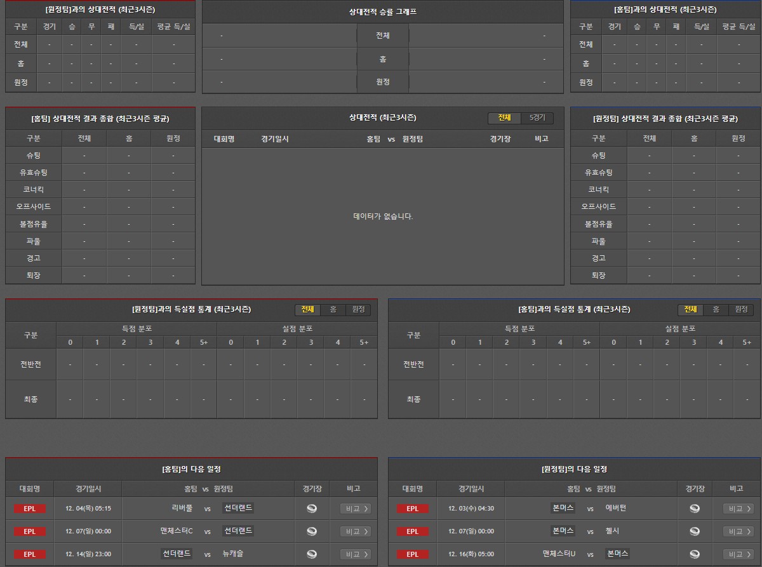Click stadium icon for 리버풀 vs 선더랜드
762x567 pixels.
(311, 509)
